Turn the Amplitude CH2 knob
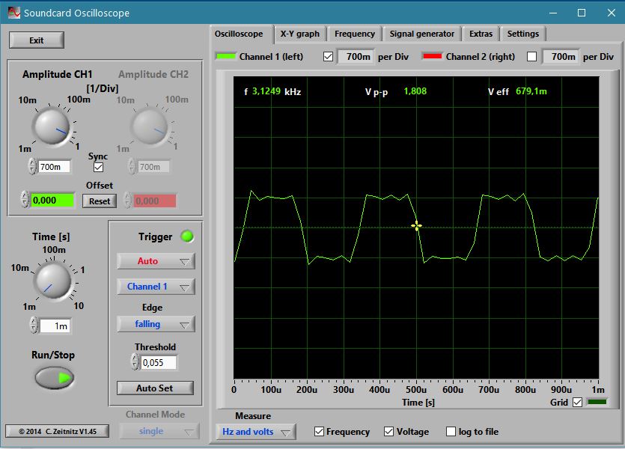The image size is (625, 449). [150, 126]
